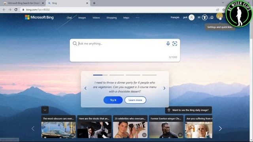
Task: Click the search magnifier icon in the search box
Action: click(x=75, y=43)
